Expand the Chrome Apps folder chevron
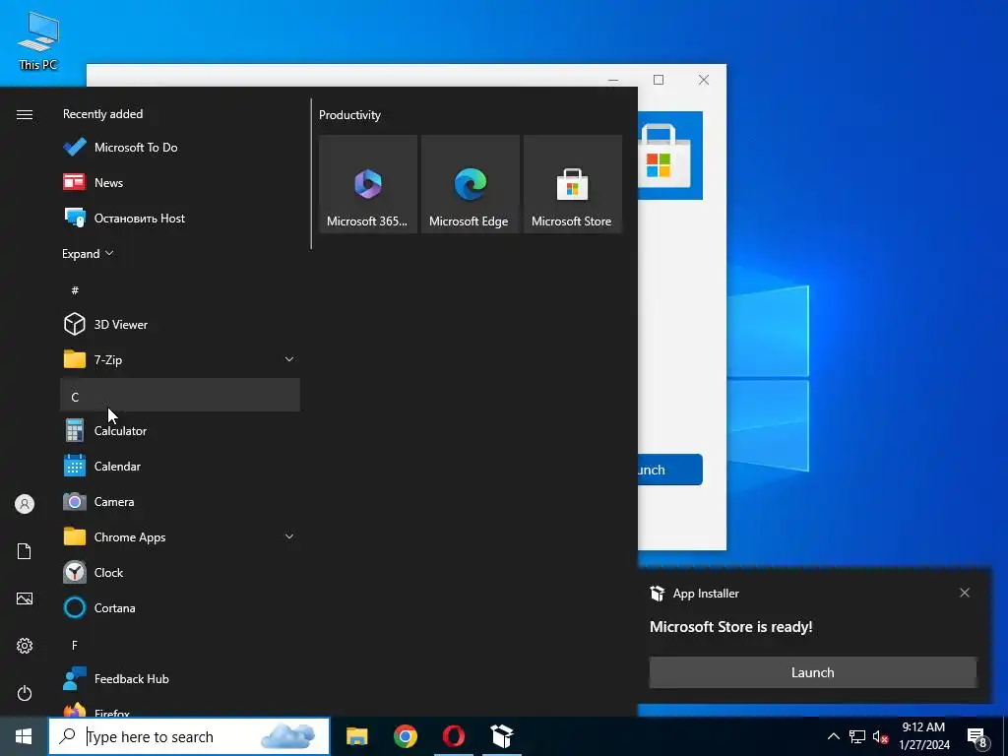 click(x=289, y=536)
